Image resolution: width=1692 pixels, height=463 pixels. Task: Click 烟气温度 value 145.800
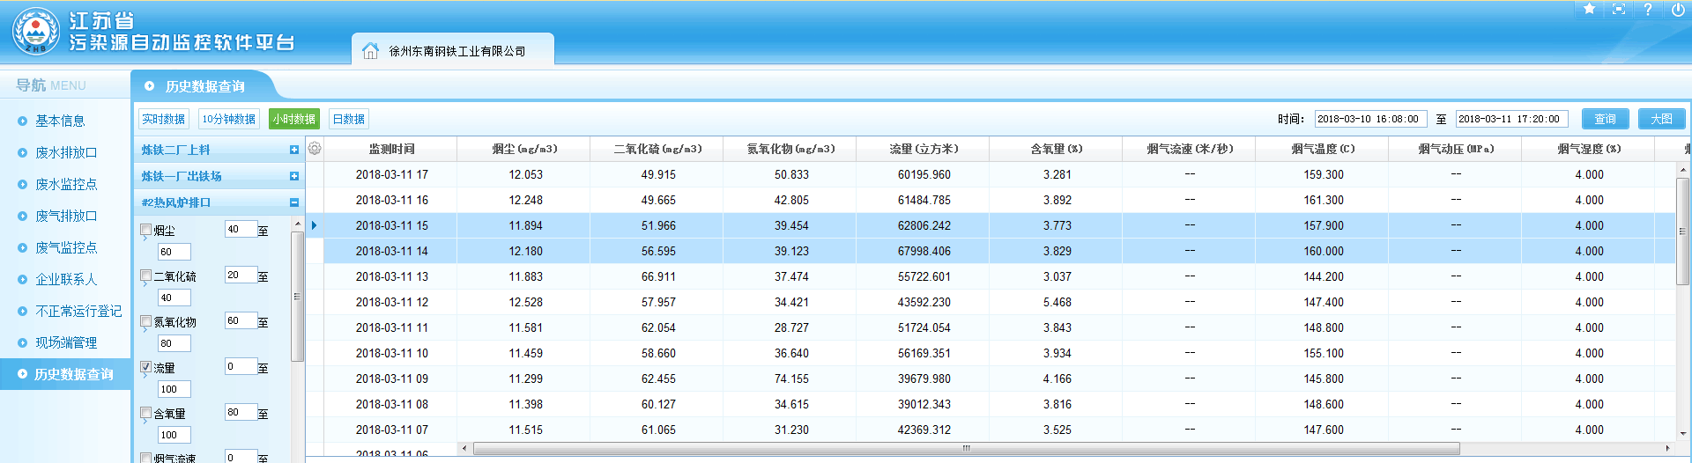click(x=1324, y=378)
